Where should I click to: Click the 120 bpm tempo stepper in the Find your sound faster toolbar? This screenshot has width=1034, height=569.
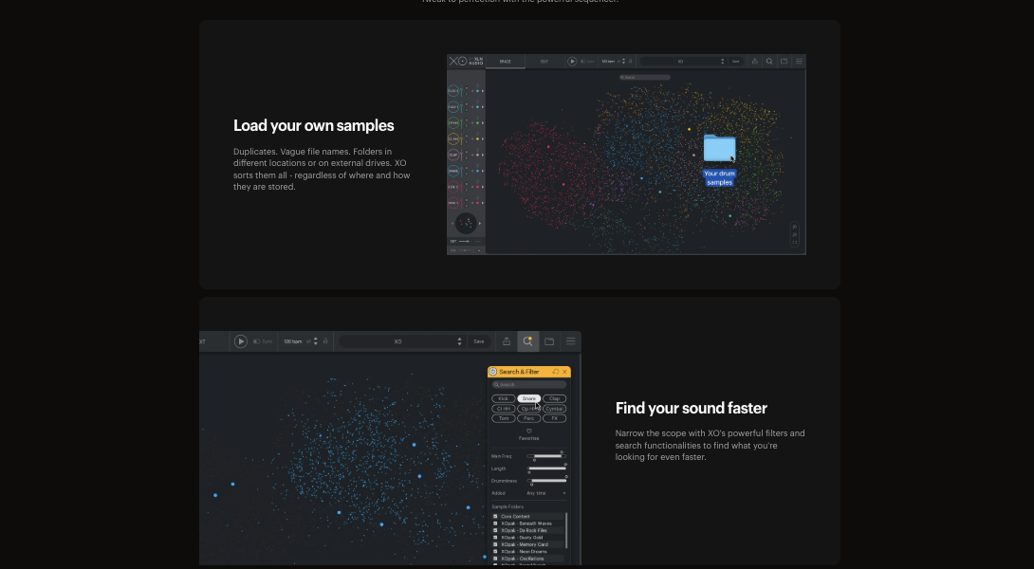[x=315, y=340]
